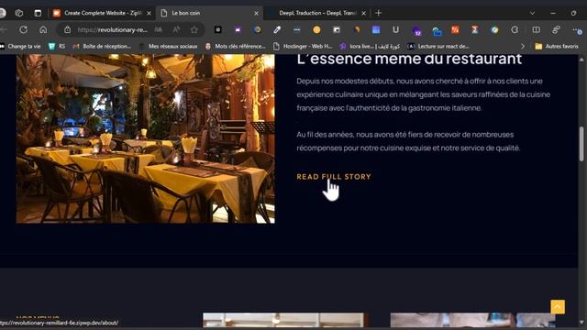This screenshot has width=587, height=330.
Task: Click the L'essence même du restaurant heading
Action: pos(409,59)
